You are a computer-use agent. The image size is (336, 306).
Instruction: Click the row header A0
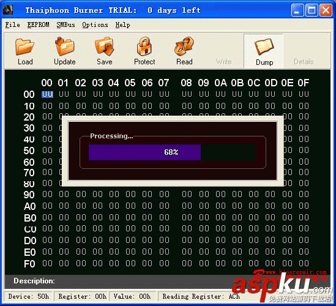30,206
